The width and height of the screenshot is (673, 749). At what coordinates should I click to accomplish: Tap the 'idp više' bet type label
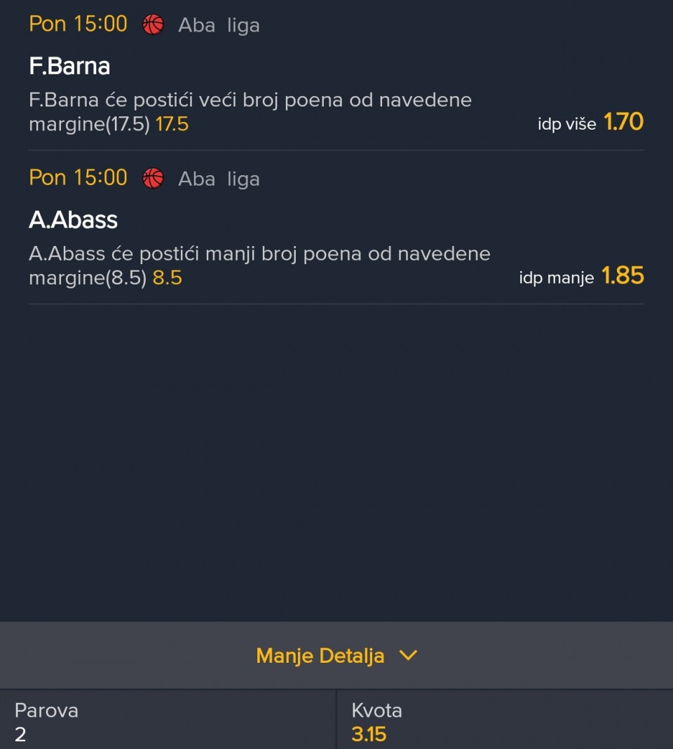[566, 125]
